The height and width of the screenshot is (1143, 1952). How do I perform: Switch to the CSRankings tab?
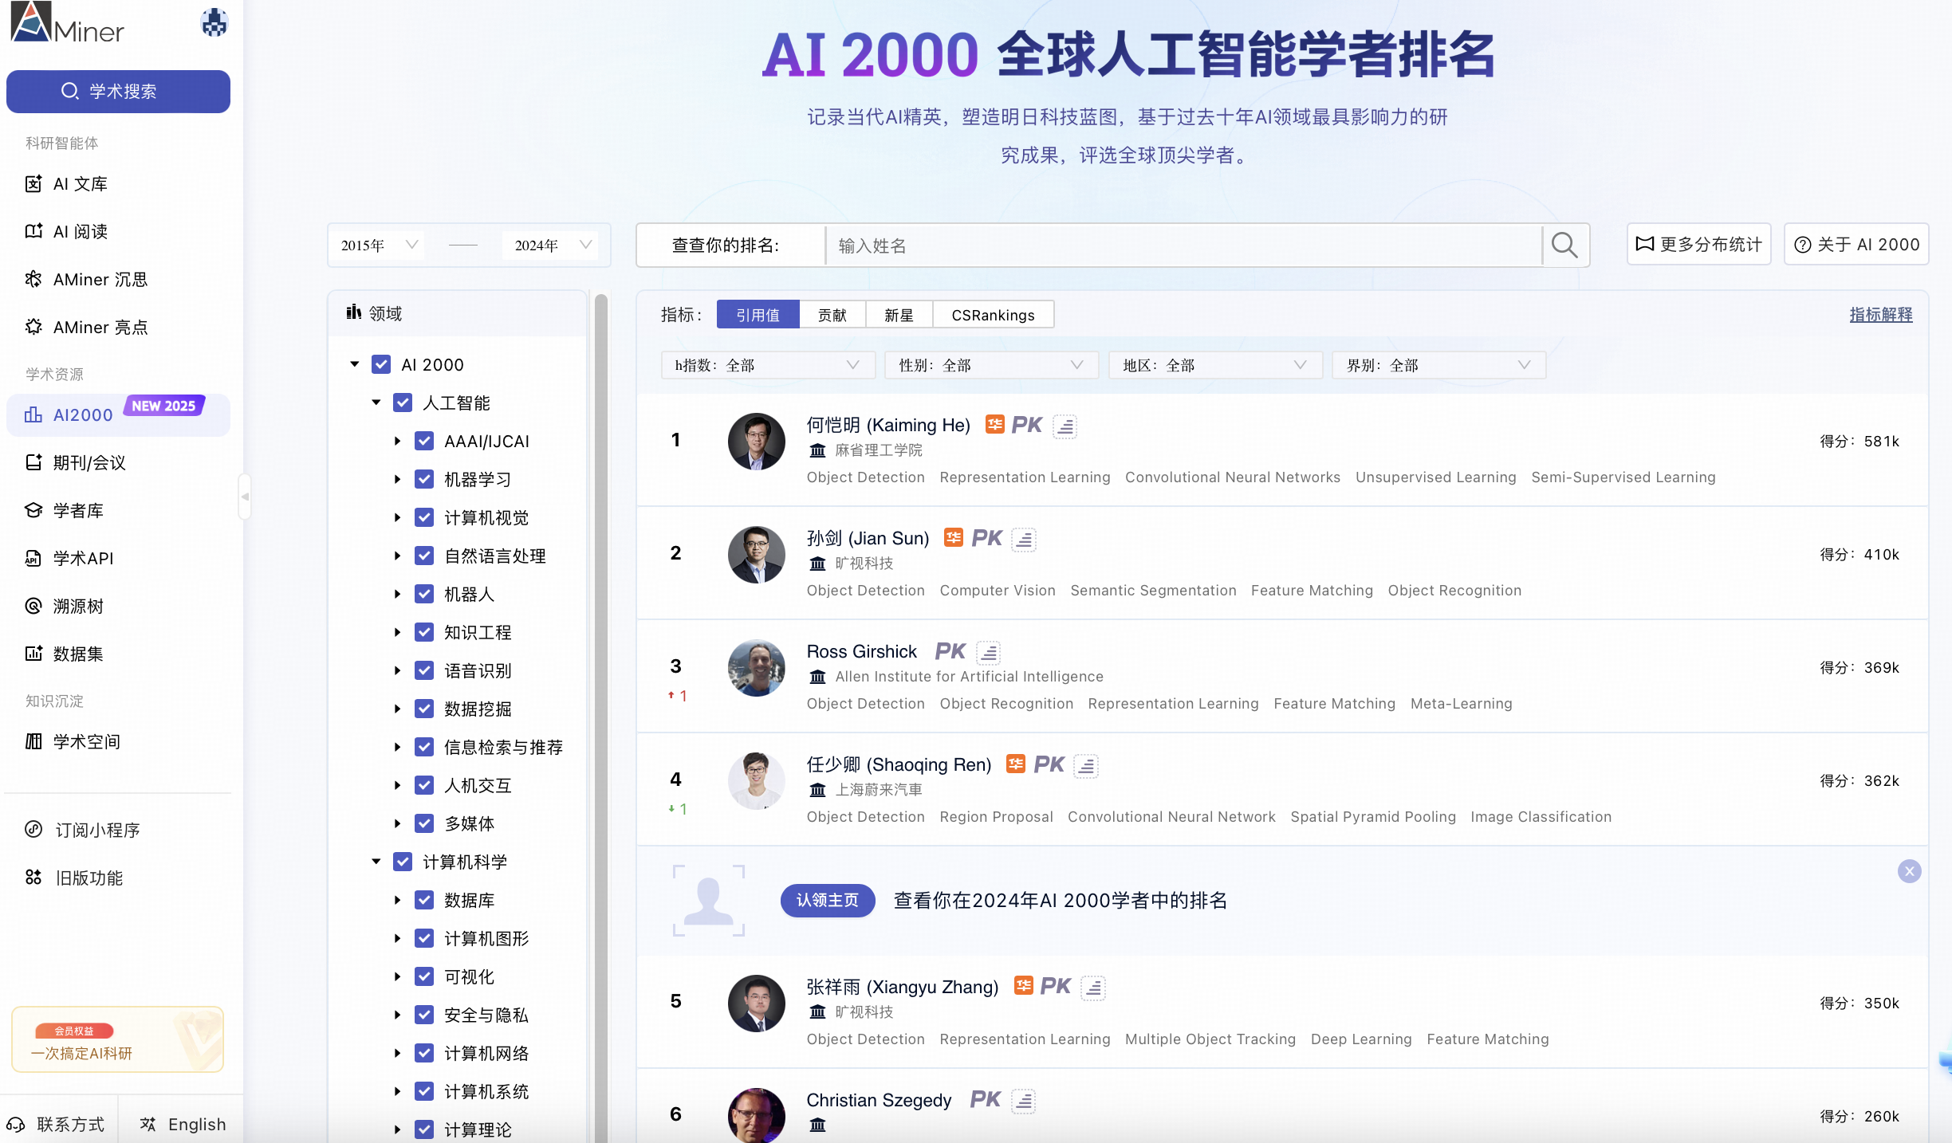pyautogui.click(x=992, y=314)
